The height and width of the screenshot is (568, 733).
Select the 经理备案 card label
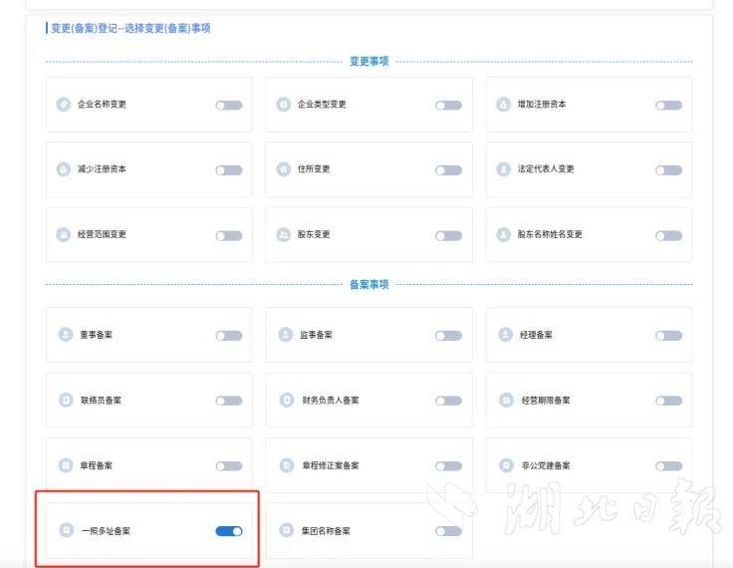(535, 335)
